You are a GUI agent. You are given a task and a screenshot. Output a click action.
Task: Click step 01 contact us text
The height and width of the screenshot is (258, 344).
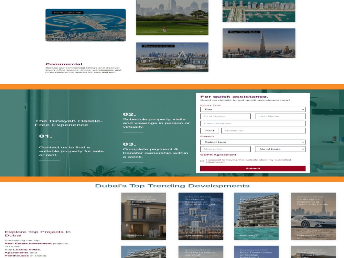(x=71, y=151)
